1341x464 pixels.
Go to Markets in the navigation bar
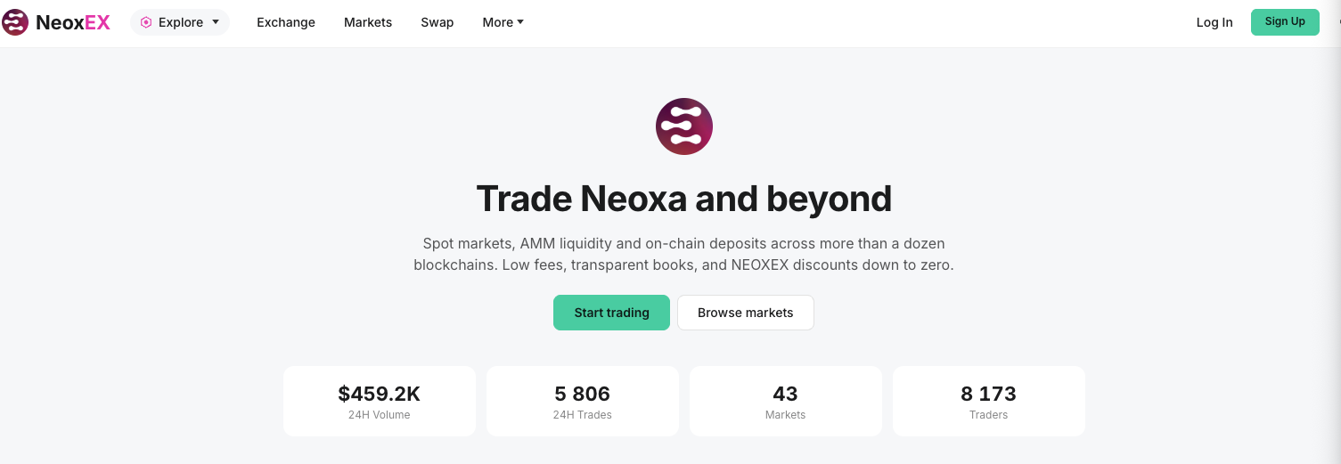click(x=368, y=22)
